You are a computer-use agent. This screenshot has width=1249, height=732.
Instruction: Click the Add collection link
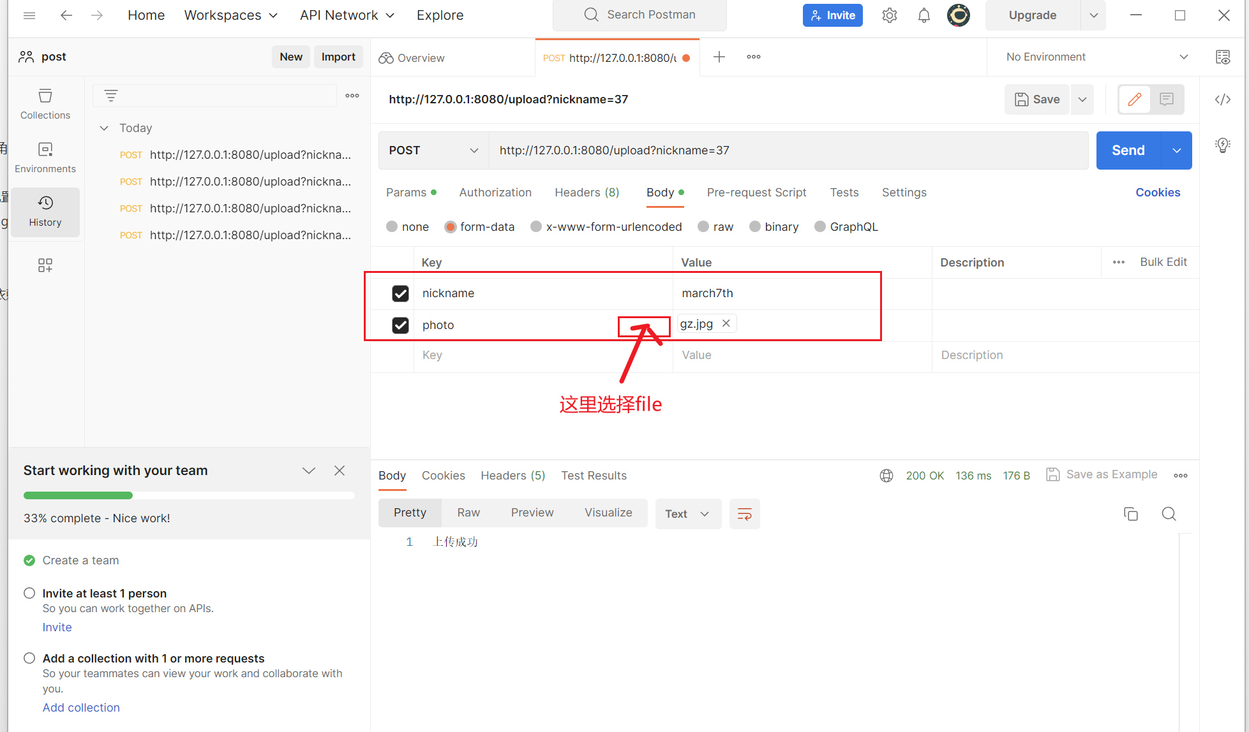click(x=81, y=708)
